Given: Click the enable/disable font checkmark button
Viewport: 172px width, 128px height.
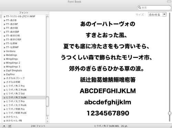Looking at the screenshot, I should click(x=10, y=126).
